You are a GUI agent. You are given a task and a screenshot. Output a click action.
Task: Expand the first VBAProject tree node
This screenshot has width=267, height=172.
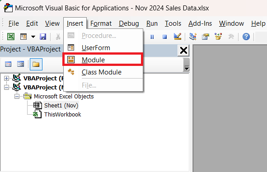(6, 78)
